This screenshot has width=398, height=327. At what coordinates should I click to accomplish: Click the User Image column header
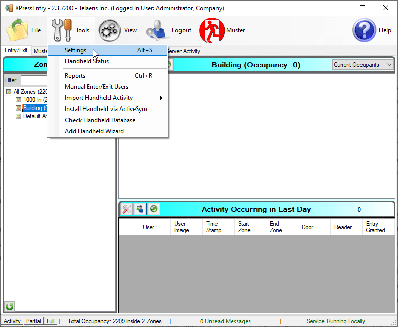[x=187, y=227]
